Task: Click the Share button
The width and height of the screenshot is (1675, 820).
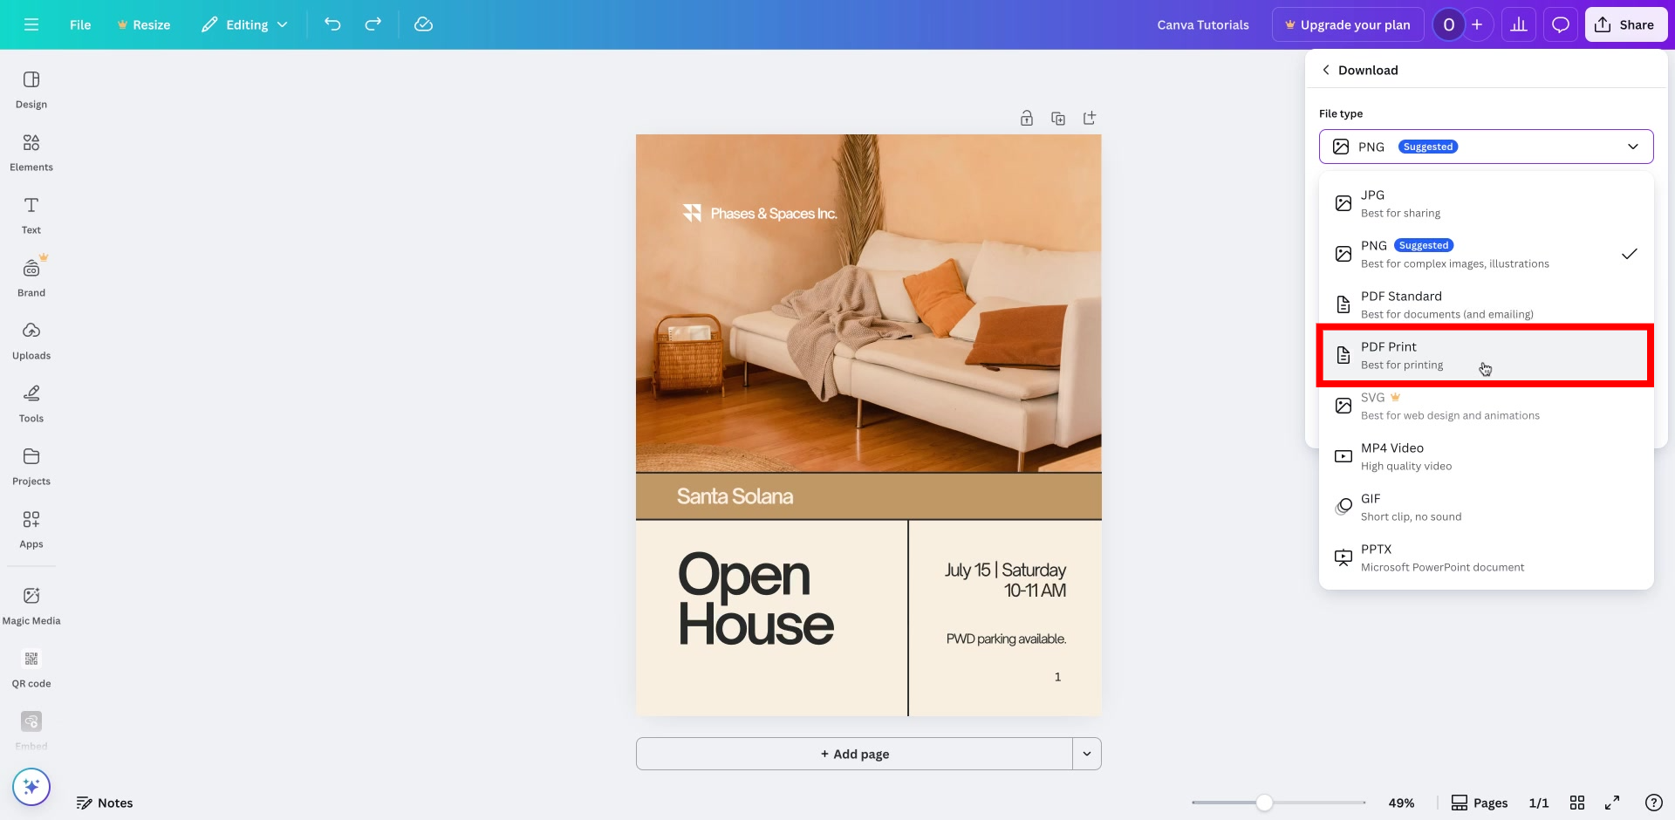Action: pyautogui.click(x=1625, y=24)
